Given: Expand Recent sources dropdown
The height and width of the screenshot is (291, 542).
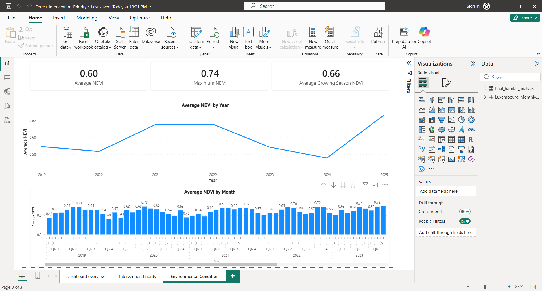Looking at the screenshot, I should [170, 38].
